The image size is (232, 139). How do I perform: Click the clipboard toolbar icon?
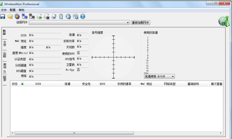point(61,16)
